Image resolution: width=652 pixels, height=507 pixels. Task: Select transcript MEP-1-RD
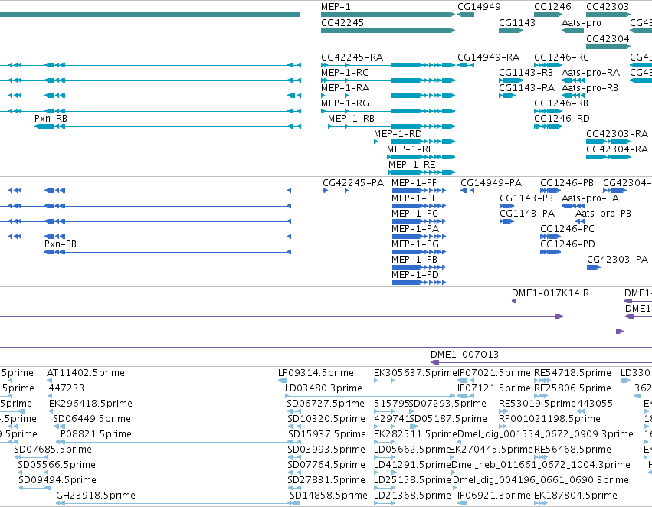pos(414,142)
